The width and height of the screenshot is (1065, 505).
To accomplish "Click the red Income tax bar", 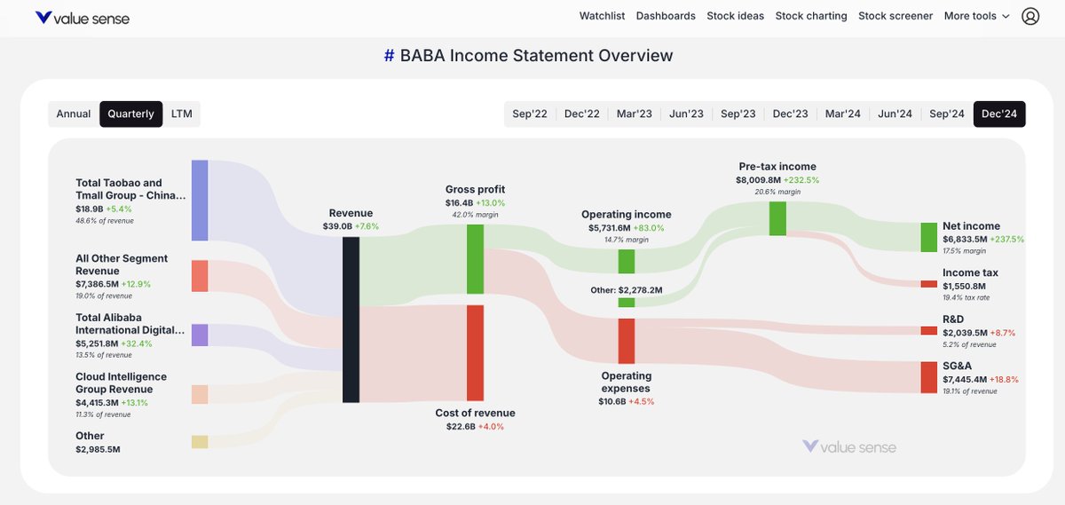I will 928,284.
